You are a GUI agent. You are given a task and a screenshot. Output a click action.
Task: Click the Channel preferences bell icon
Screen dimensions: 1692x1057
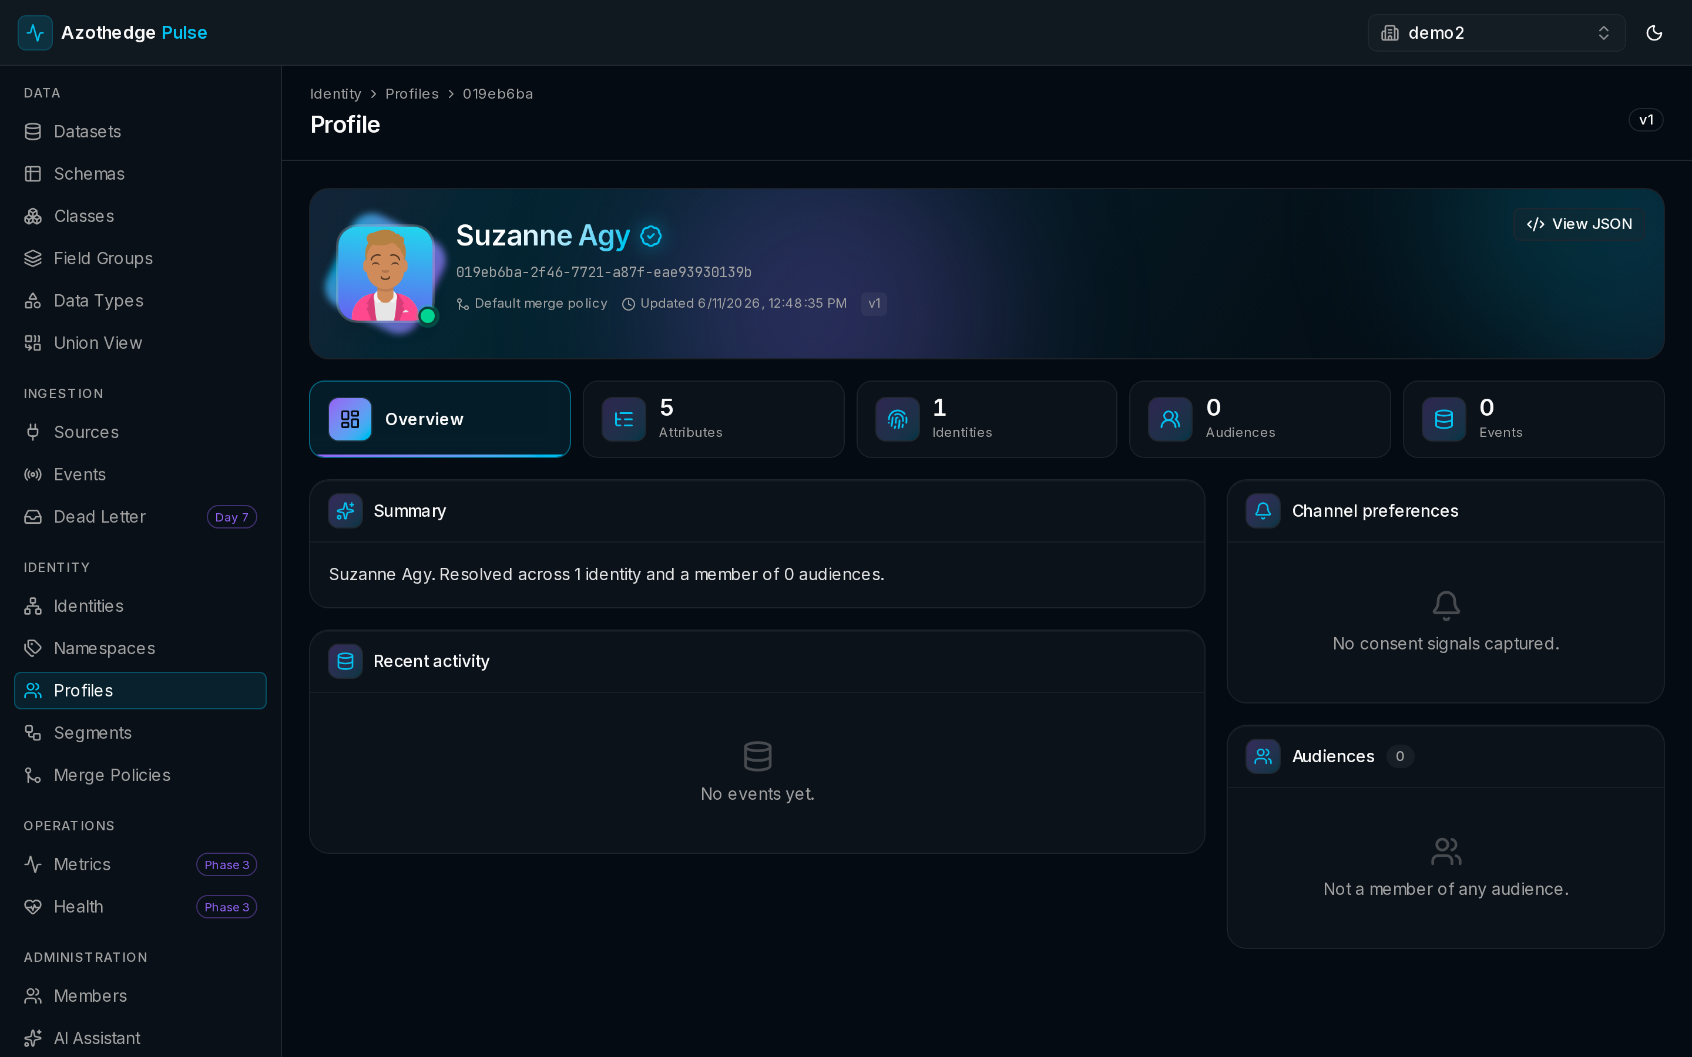coord(1263,511)
